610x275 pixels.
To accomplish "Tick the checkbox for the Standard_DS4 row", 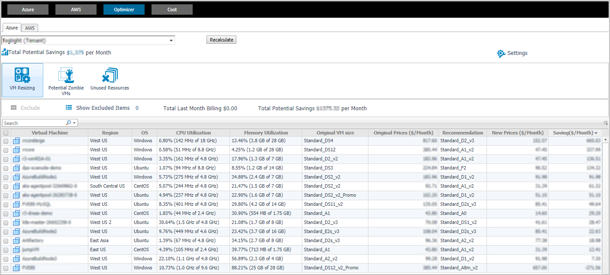I will 6,141.
